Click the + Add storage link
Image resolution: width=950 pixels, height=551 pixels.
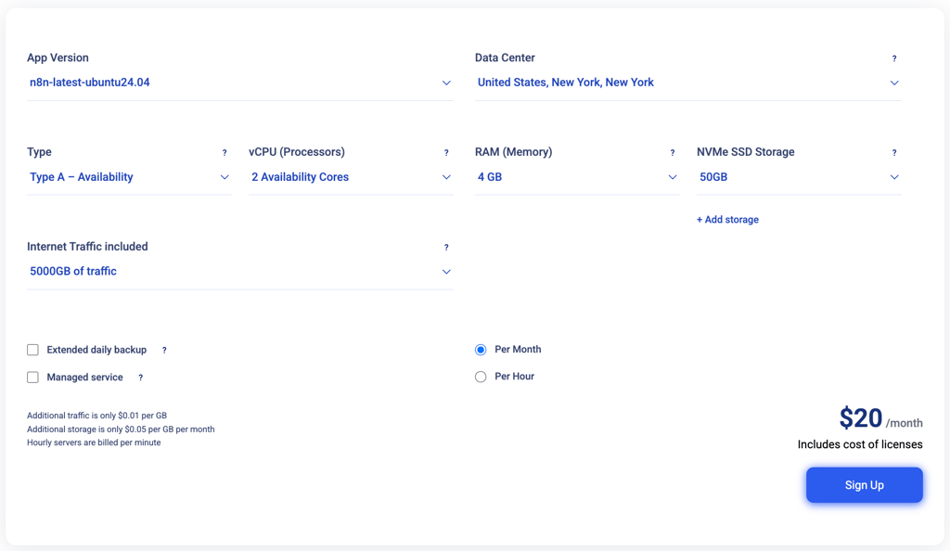tap(727, 220)
